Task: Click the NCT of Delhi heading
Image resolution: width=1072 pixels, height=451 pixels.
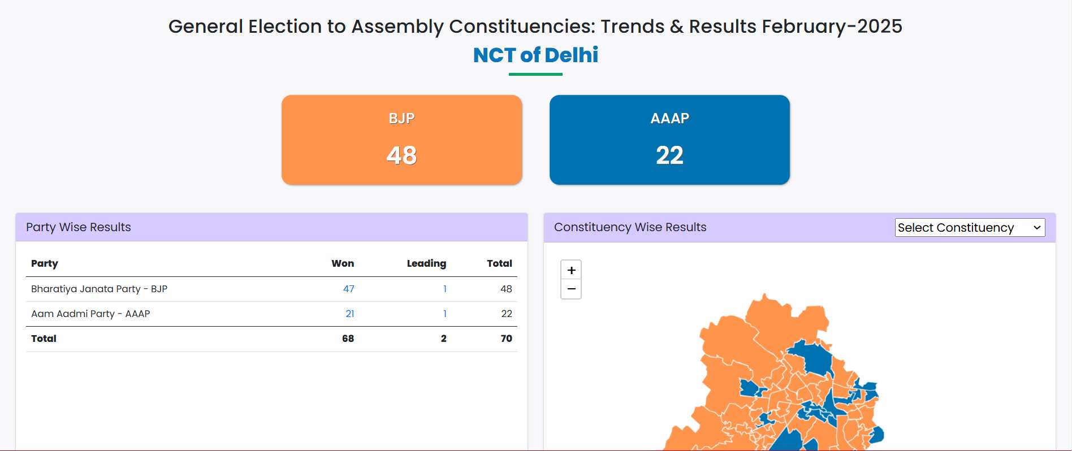Action: pyautogui.click(x=535, y=55)
